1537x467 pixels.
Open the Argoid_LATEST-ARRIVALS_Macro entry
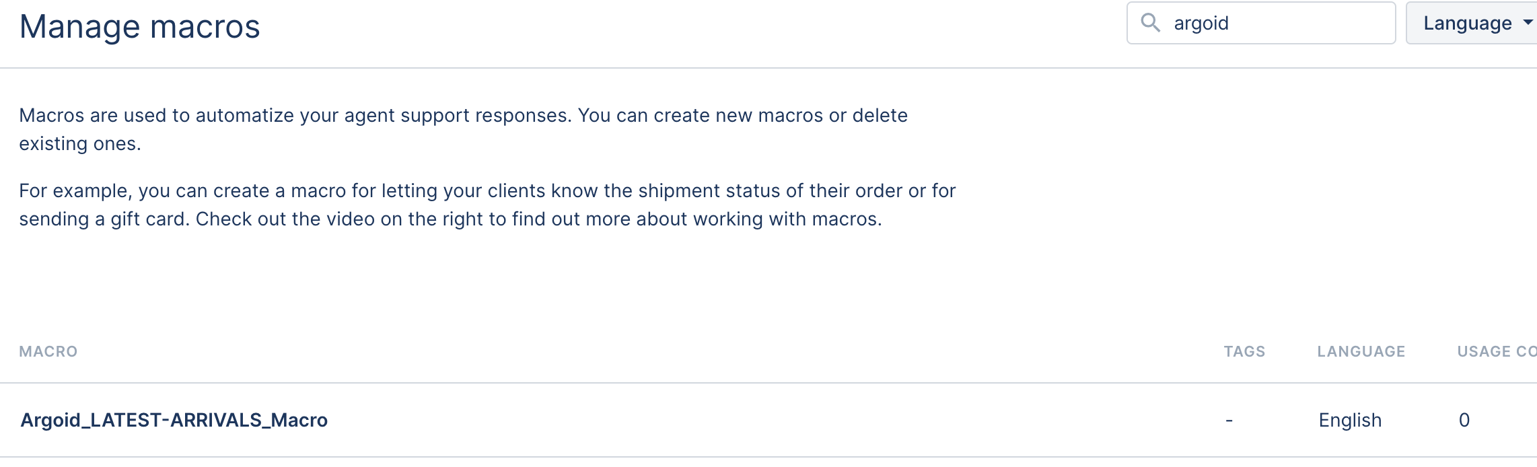click(x=174, y=420)
